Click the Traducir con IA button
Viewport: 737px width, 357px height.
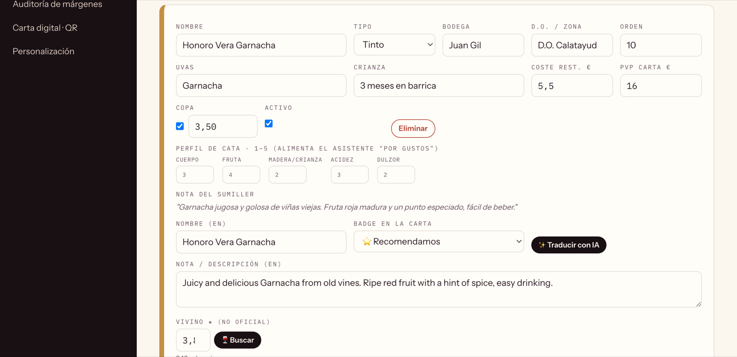(x=568, y=245)
